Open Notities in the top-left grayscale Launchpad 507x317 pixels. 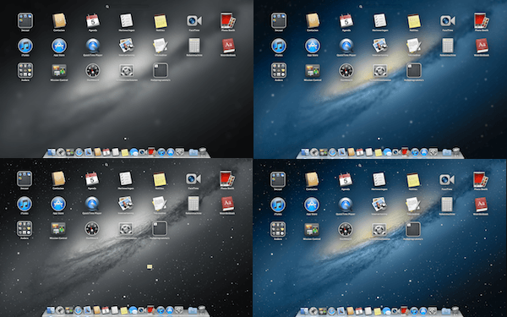click(161, 21)
